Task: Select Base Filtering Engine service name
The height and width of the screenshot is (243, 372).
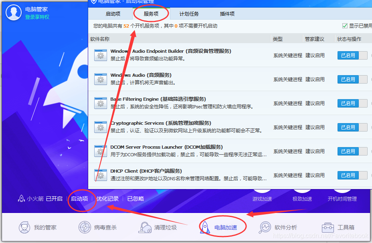Action: tap(158, 99)
